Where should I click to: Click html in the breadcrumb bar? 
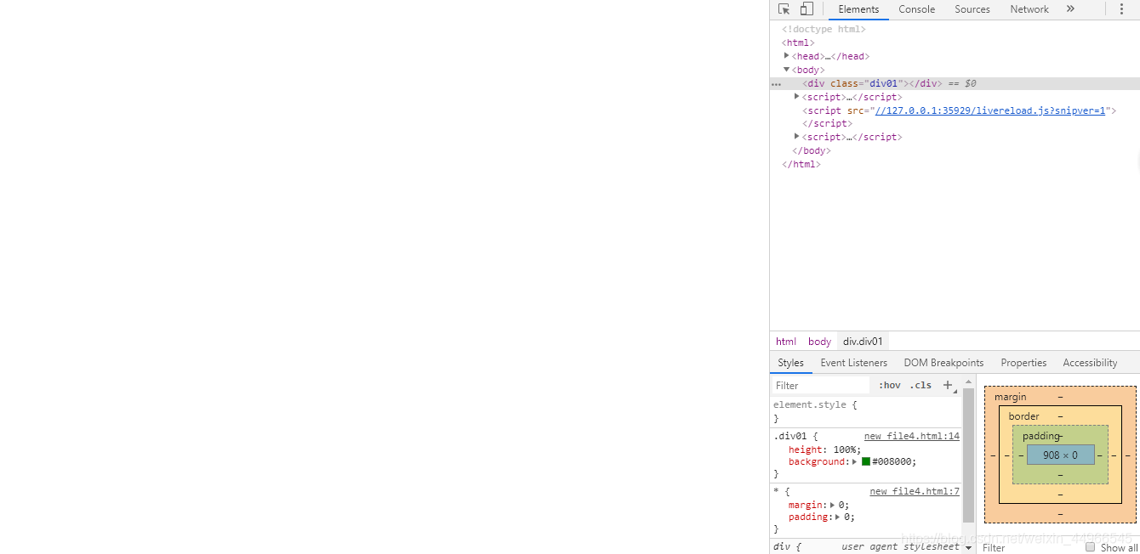[786, 342]
